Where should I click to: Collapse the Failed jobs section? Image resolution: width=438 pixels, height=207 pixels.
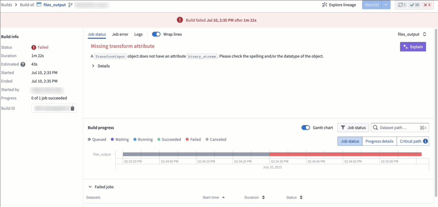click(90, 187)
